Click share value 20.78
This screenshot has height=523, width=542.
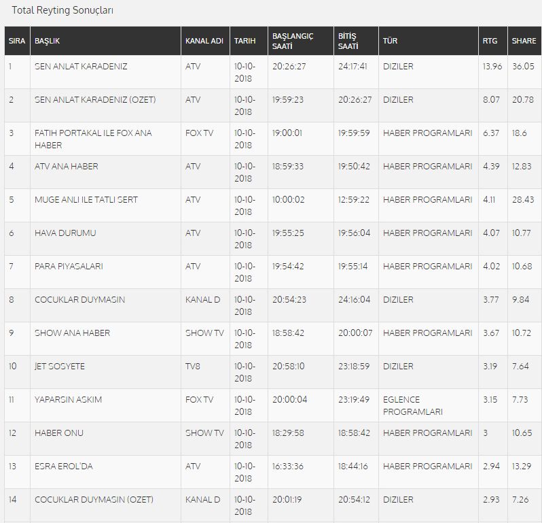click(x=523, y=100)
